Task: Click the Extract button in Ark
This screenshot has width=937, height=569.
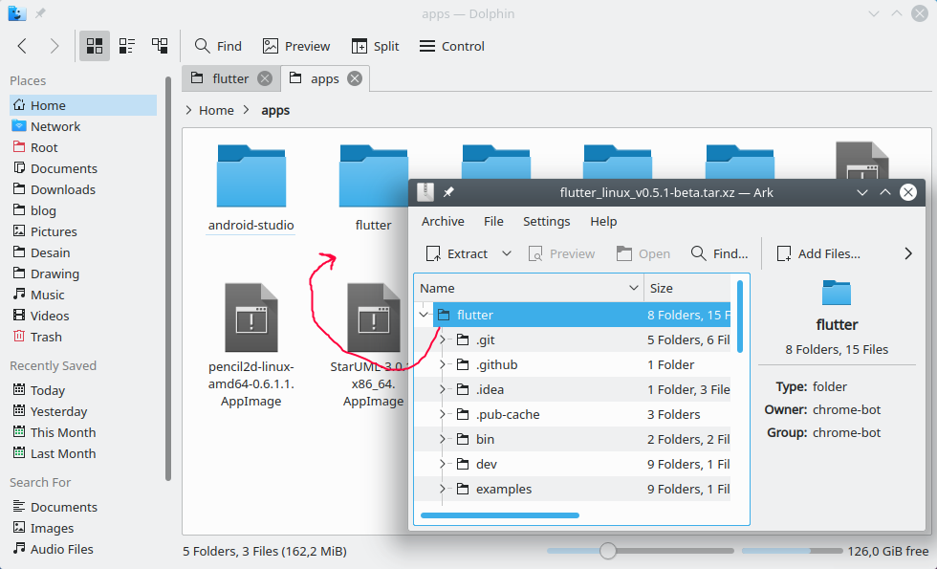Action: 457,253
